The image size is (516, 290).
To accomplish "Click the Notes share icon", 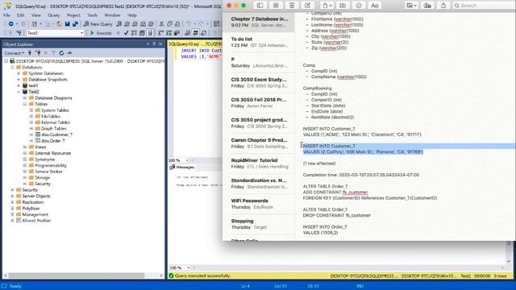I will pos(443,6).
